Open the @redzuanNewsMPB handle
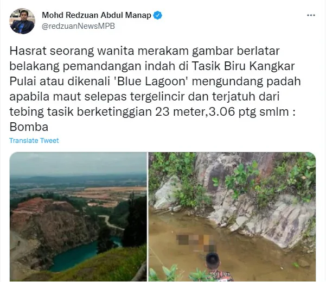The height and width of the screenshot is (282, 326). coord(78,26)
